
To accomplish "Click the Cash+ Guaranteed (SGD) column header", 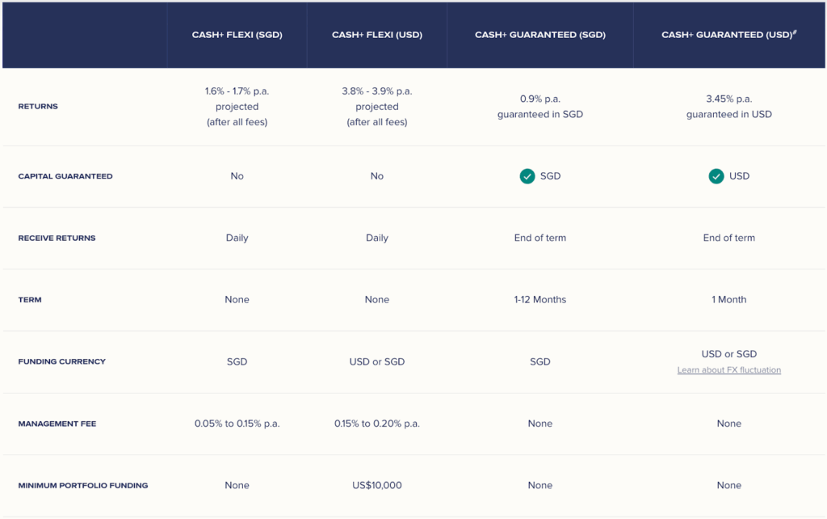I will tap(539, 36).
